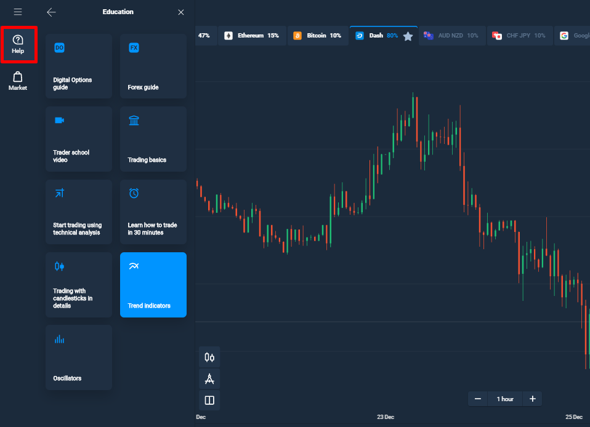
Task: Switch to the AUD NZD tab
Action: coord(451,36)
